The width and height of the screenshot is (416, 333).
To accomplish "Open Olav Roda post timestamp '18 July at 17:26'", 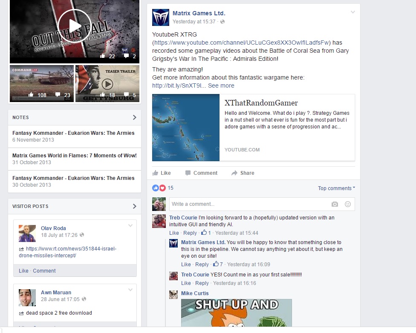I will pos(59,235).
